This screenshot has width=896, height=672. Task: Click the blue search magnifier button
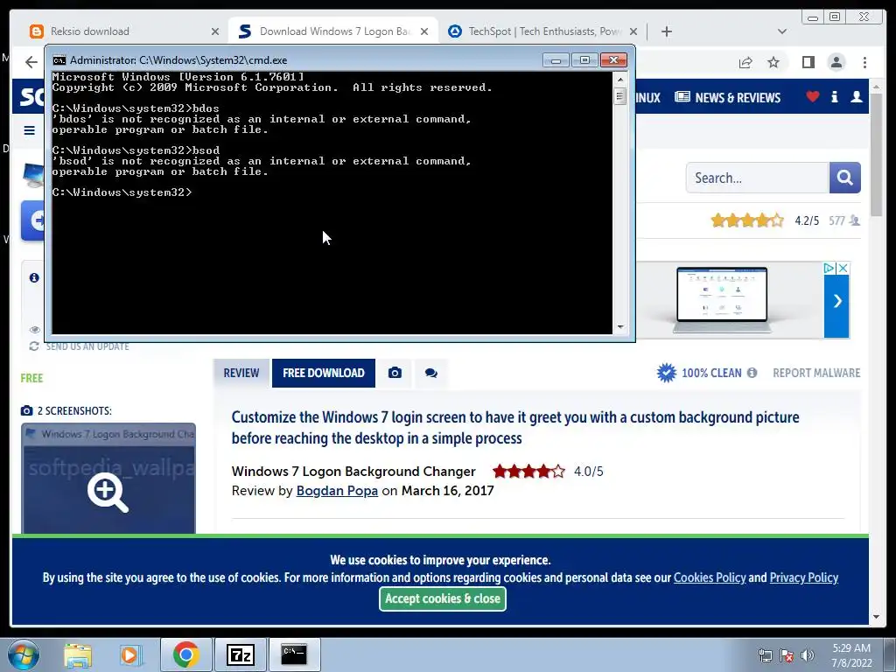844,178
